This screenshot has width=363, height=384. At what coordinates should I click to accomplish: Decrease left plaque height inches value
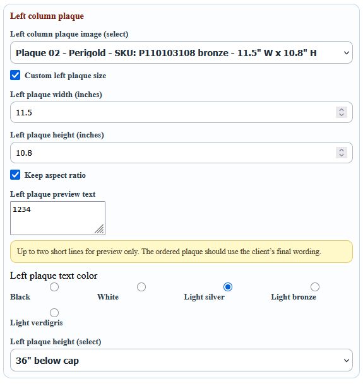pos(341,155)
